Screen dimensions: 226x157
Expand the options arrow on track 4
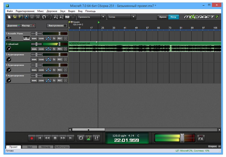coord(65,70)
